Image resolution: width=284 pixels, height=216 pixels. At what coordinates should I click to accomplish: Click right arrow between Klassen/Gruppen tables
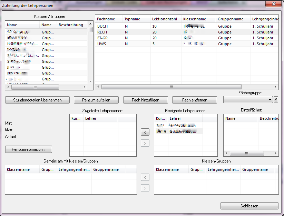tap(145, 188)
